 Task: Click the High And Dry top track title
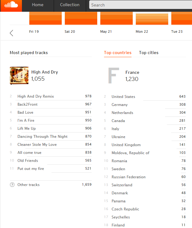pos(44,72)
